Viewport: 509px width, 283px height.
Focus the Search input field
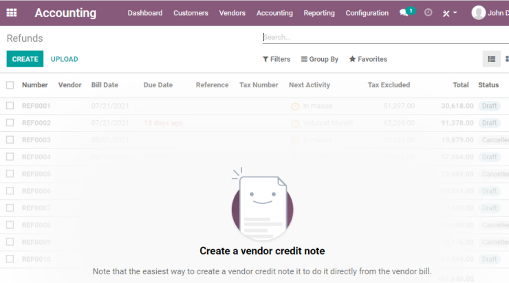[x=386, y=37]
